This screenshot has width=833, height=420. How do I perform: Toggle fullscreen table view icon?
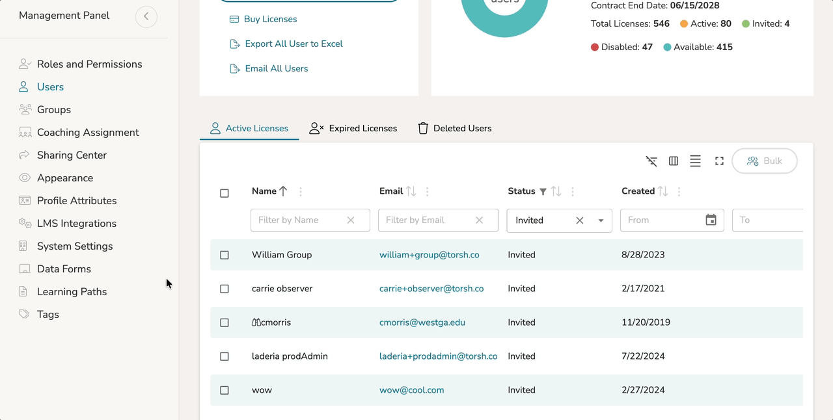click(719, 161)
